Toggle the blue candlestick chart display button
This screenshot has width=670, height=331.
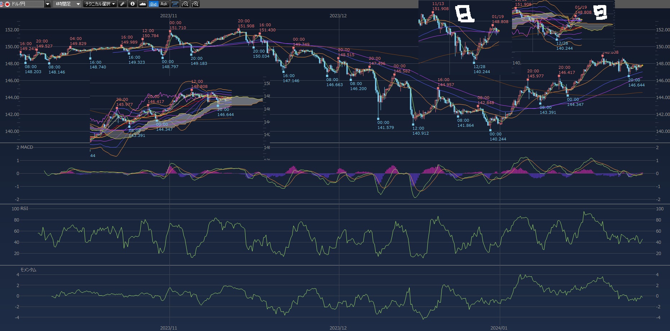pyautogui.click(x=175, y=4)
